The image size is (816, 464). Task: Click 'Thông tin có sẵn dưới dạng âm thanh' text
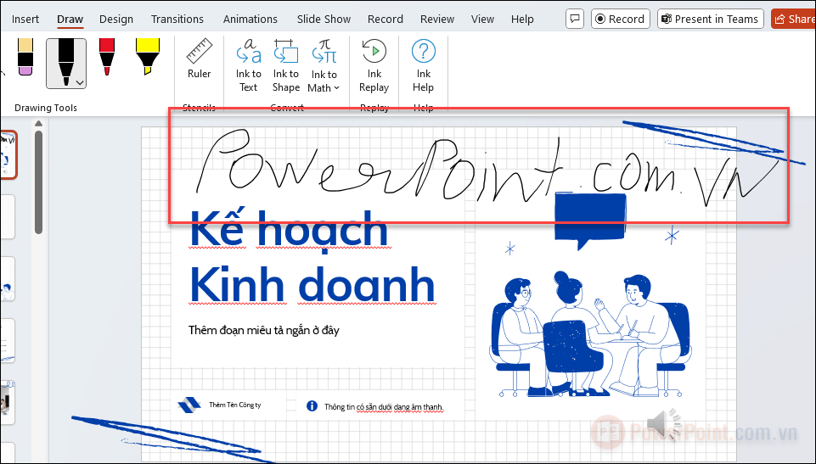(x=384, y=407)
